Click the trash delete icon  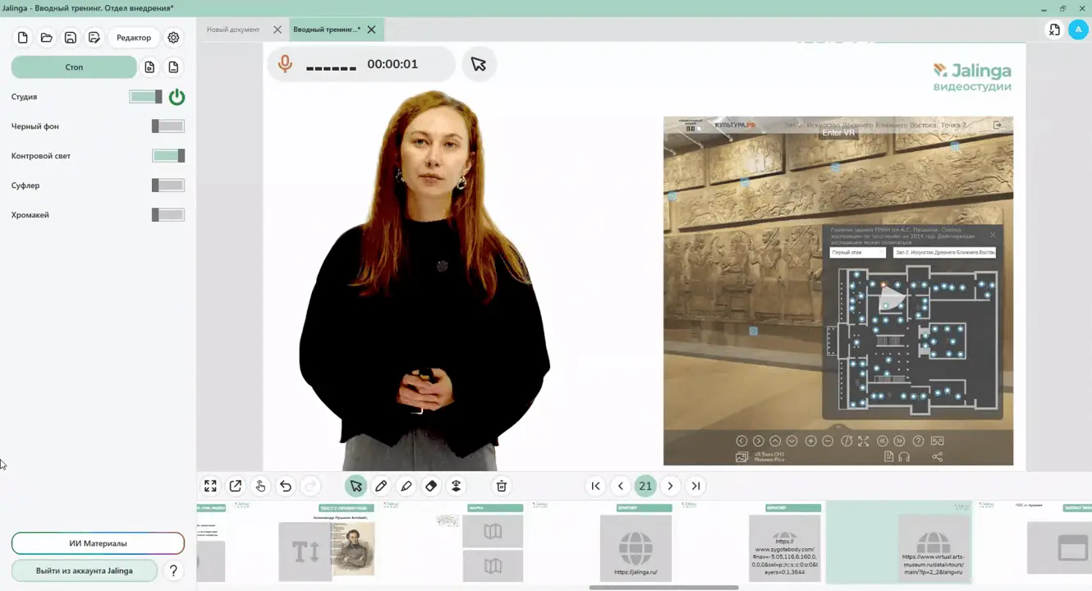502,486
